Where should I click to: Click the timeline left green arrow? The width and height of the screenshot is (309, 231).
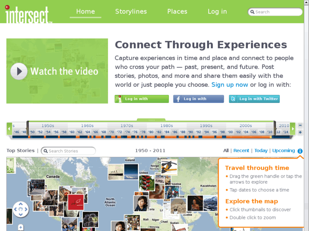(x=9, y=129)
